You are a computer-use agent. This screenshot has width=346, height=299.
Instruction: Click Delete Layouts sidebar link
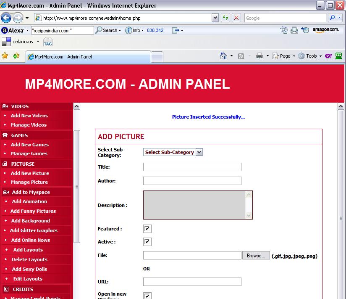pyautogui.click(x=29, y=259)
